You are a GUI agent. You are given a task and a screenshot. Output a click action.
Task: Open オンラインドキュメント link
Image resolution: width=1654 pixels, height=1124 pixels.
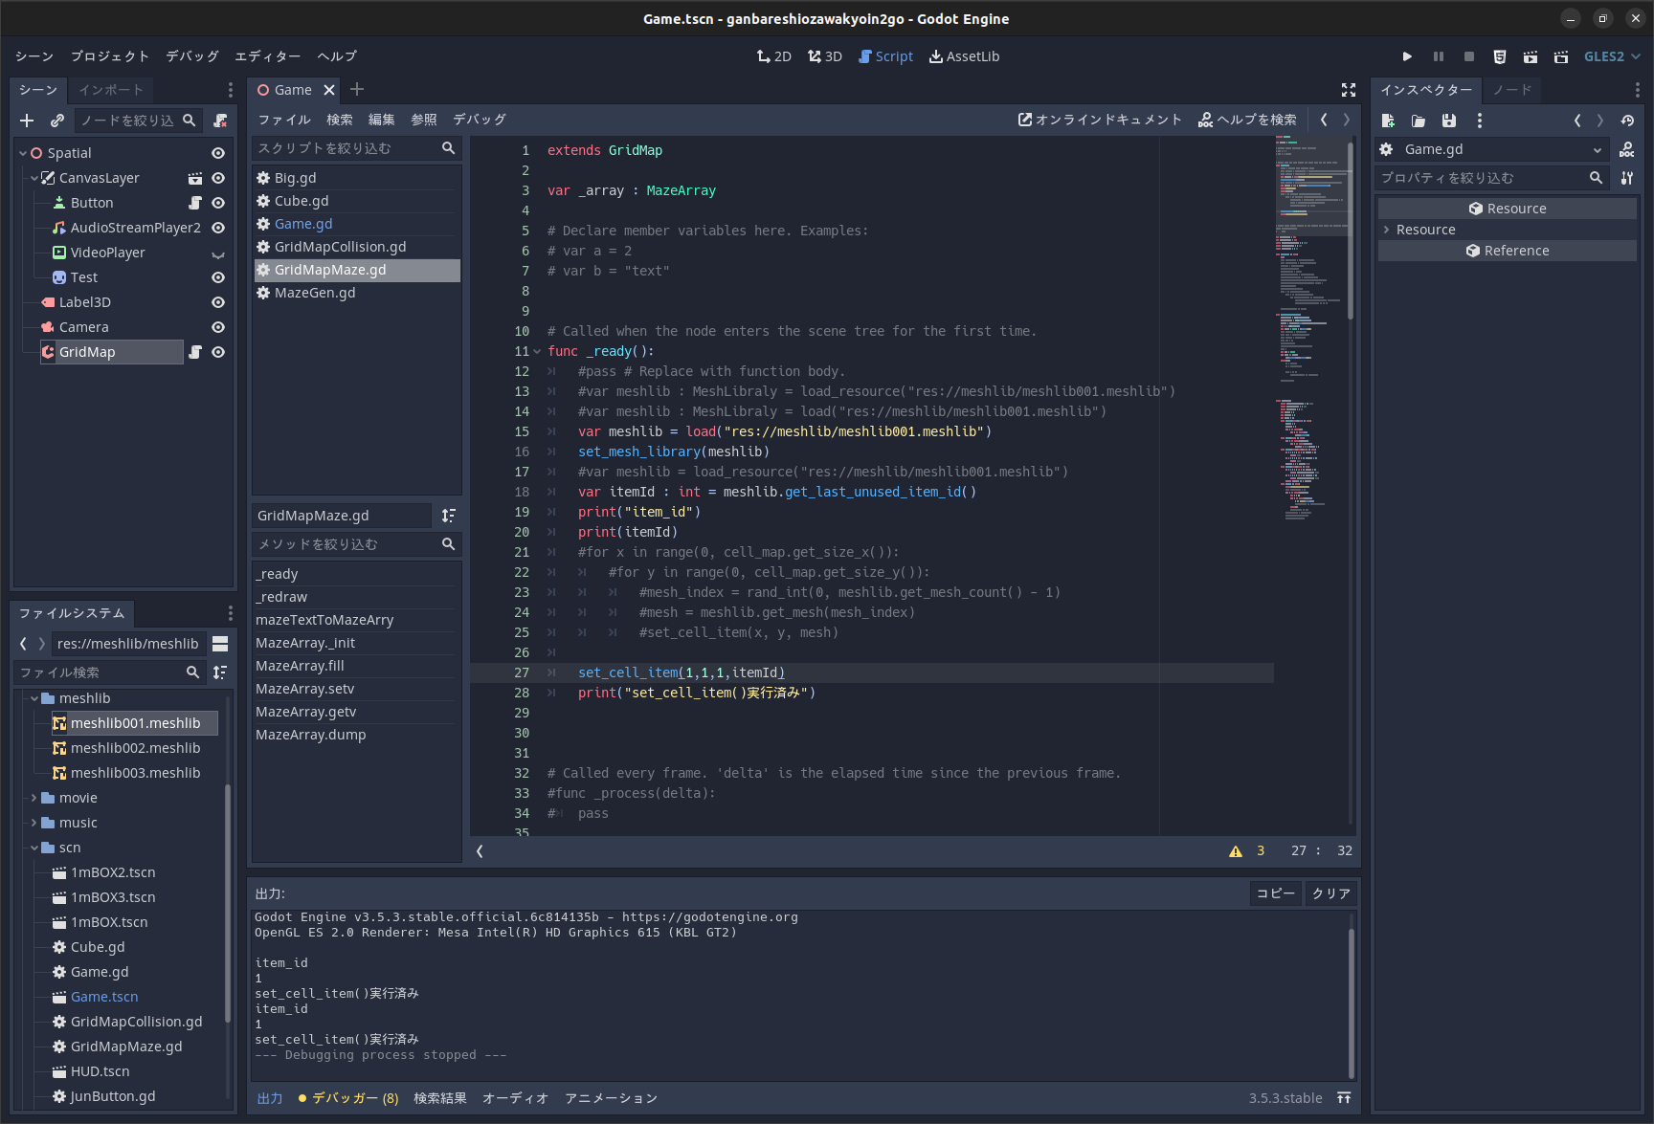pos(1100,120)
